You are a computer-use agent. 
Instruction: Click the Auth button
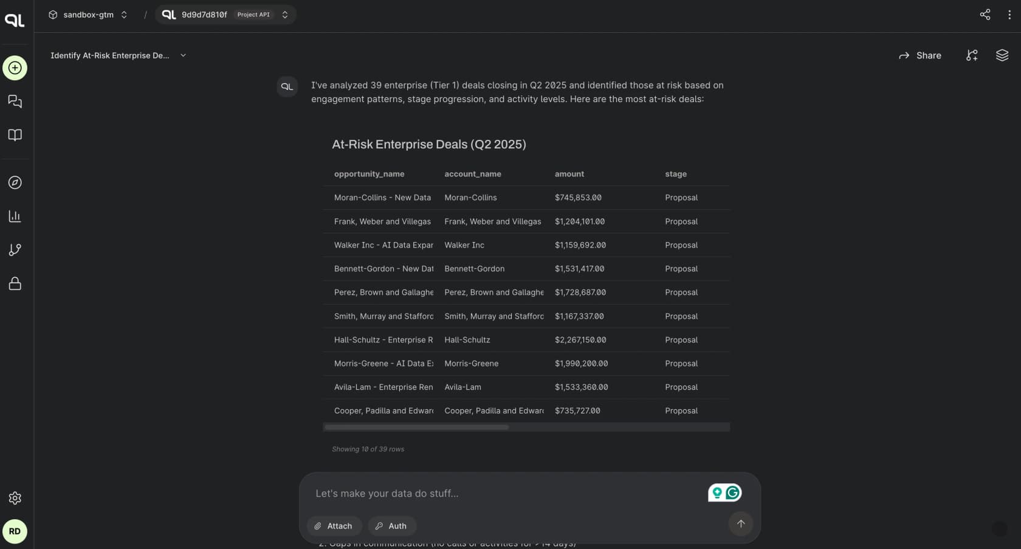(x=391, y=526)
